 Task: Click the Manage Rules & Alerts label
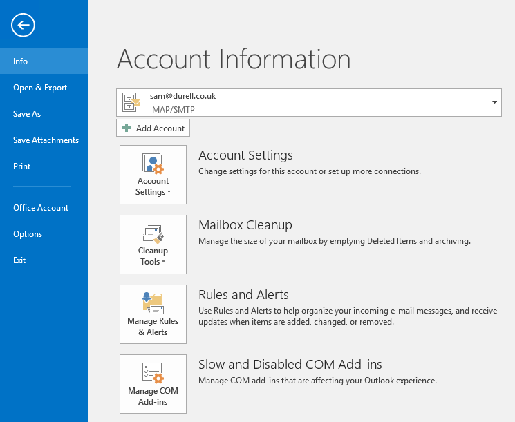153,327
